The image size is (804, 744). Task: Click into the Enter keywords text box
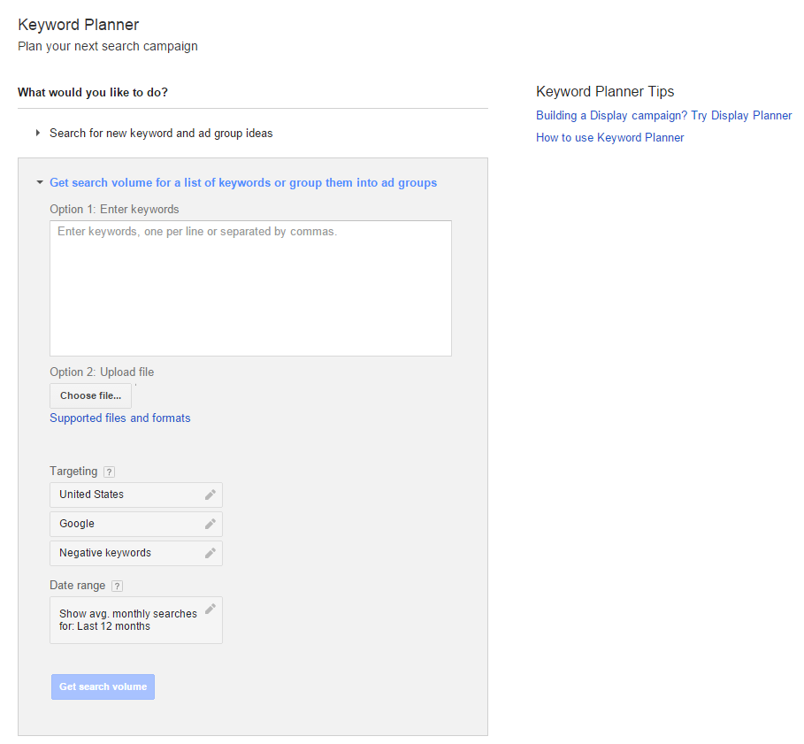[250, 288]
